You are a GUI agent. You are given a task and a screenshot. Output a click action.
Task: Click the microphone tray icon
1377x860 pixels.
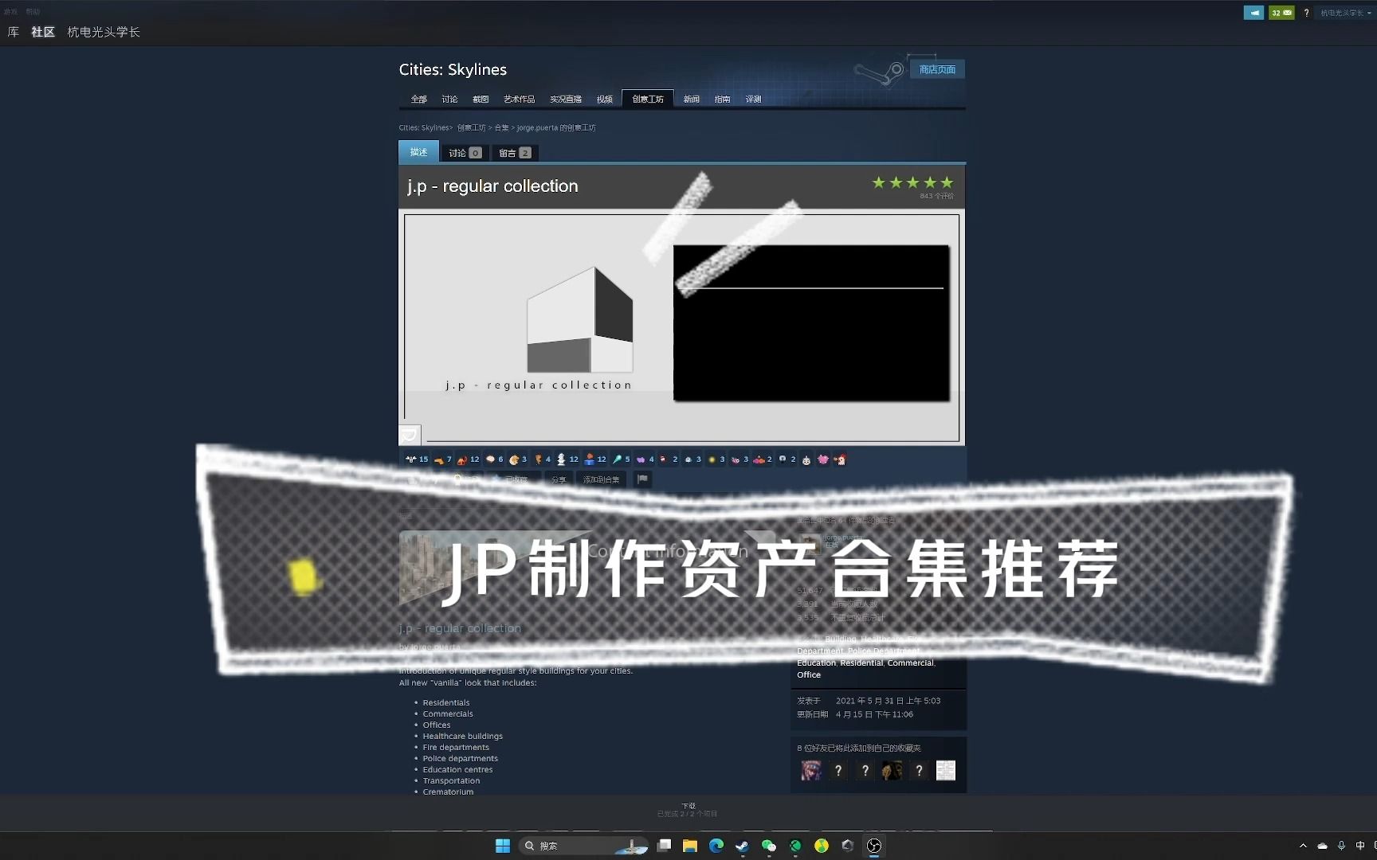pos(1342,846)
